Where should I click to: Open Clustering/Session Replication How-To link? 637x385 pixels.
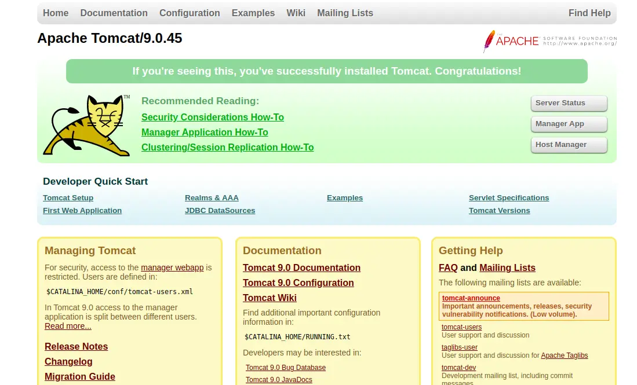[227, 147]
